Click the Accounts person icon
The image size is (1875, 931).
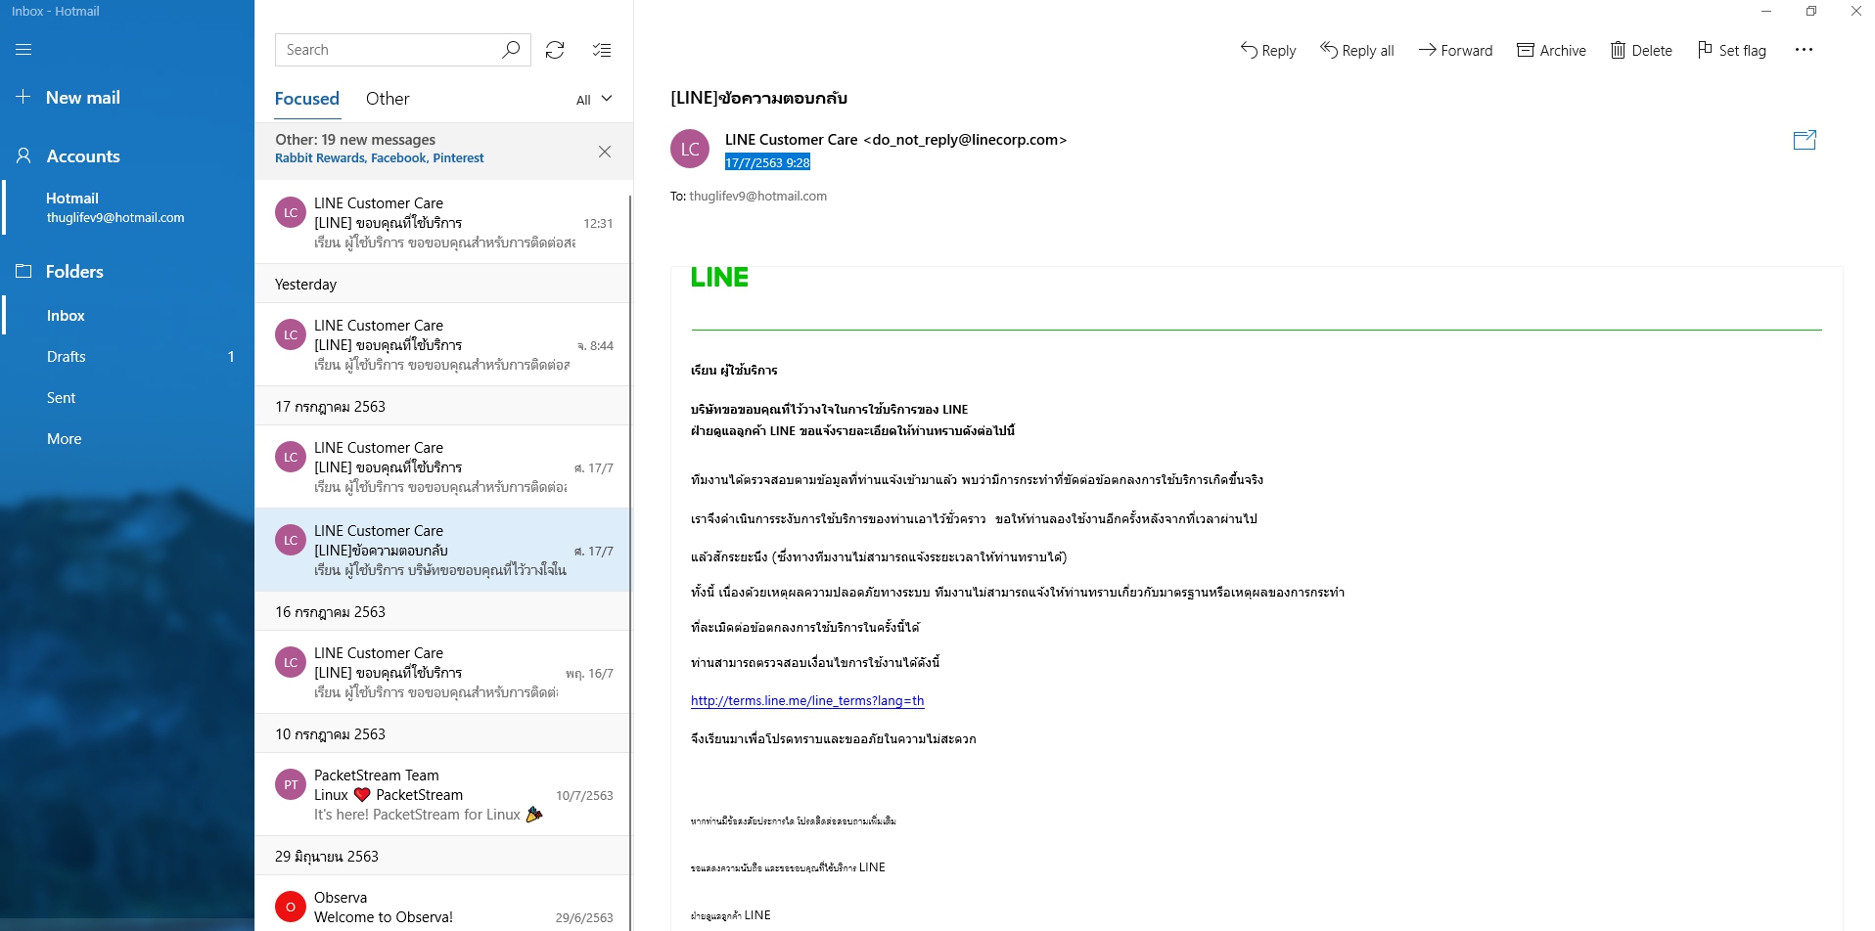tap(23, 155)
